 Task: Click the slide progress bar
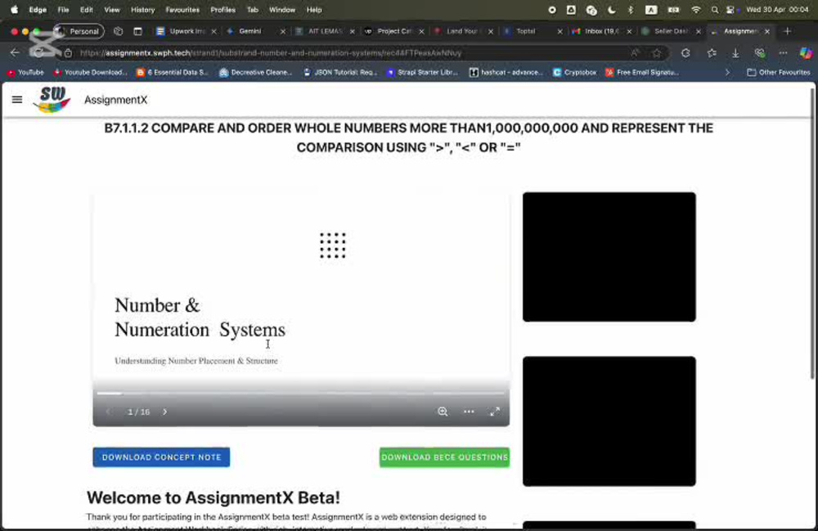301,393
